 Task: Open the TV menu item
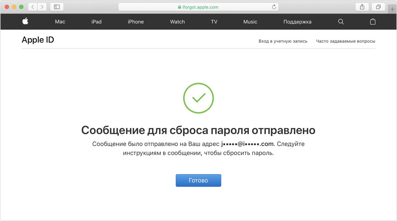coord(214,22)
